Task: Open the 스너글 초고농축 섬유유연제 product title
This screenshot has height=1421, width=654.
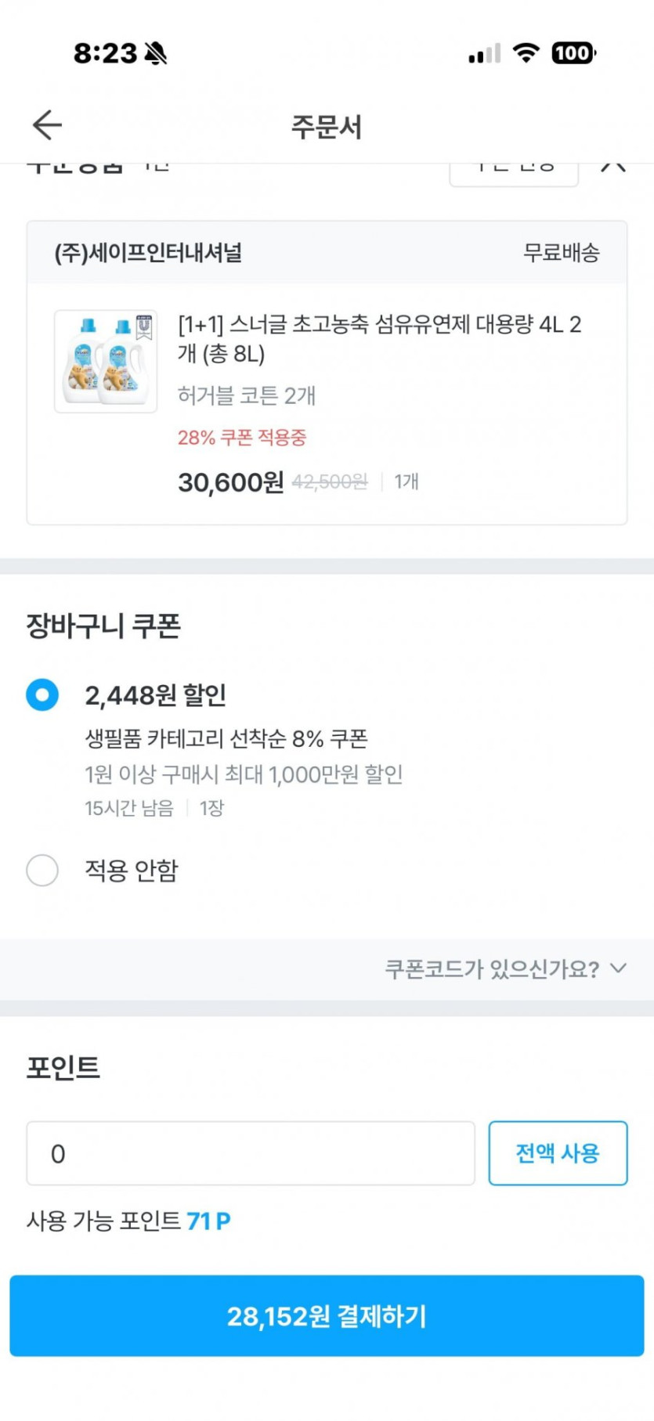Action: (379, 338)
